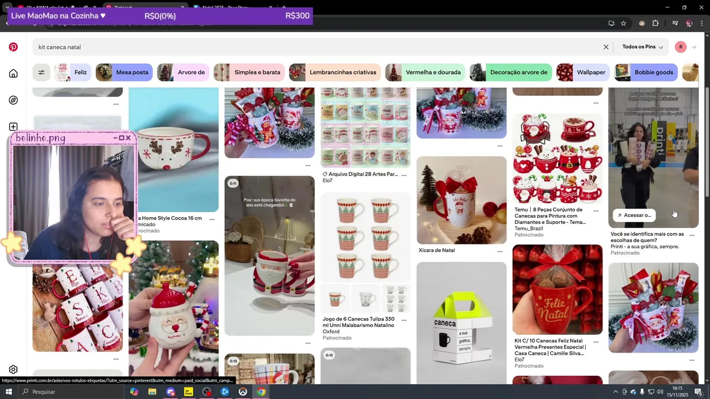Screen dimensions: 710x399
Task: Open the profile avatar labeled R
Action: (681, 47)
